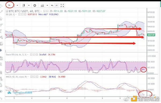
Task: Click the BB value 9297.5315
Action: tap(32, 14)
